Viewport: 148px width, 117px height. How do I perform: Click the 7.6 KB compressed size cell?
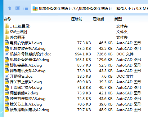(107, 76)
